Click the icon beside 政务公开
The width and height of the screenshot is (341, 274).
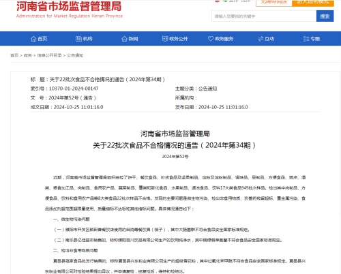point(165,39)
